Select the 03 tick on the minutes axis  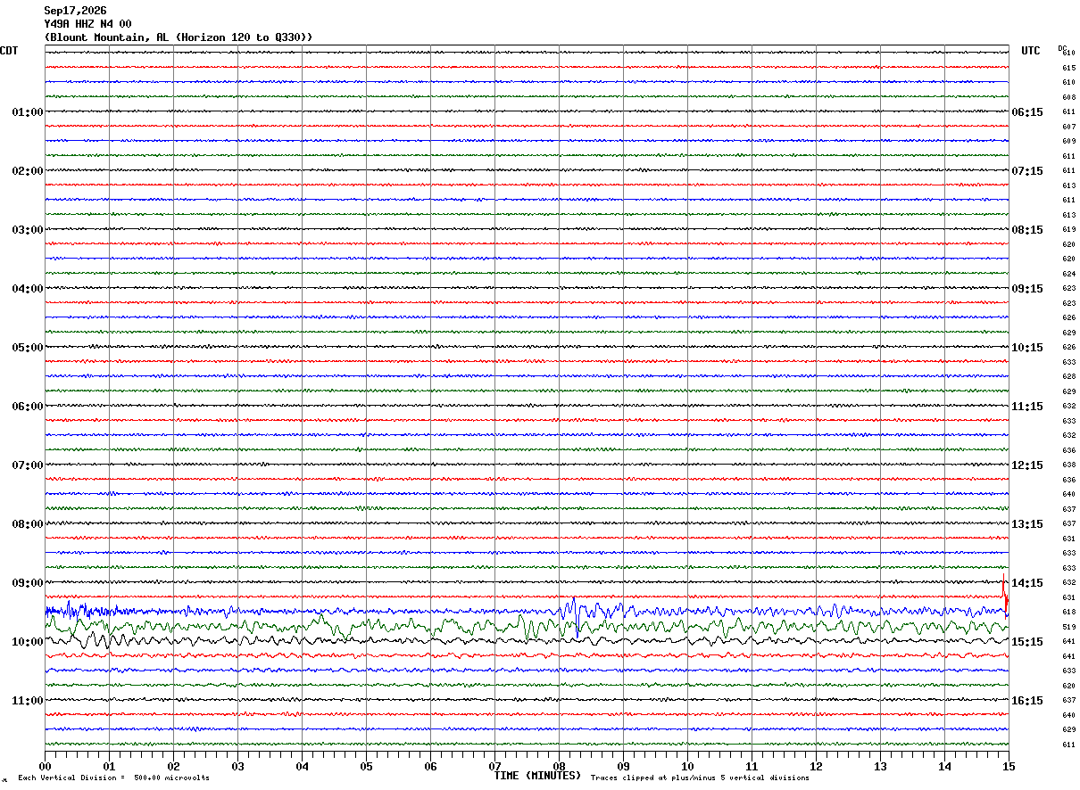click(x=237, y=767)
